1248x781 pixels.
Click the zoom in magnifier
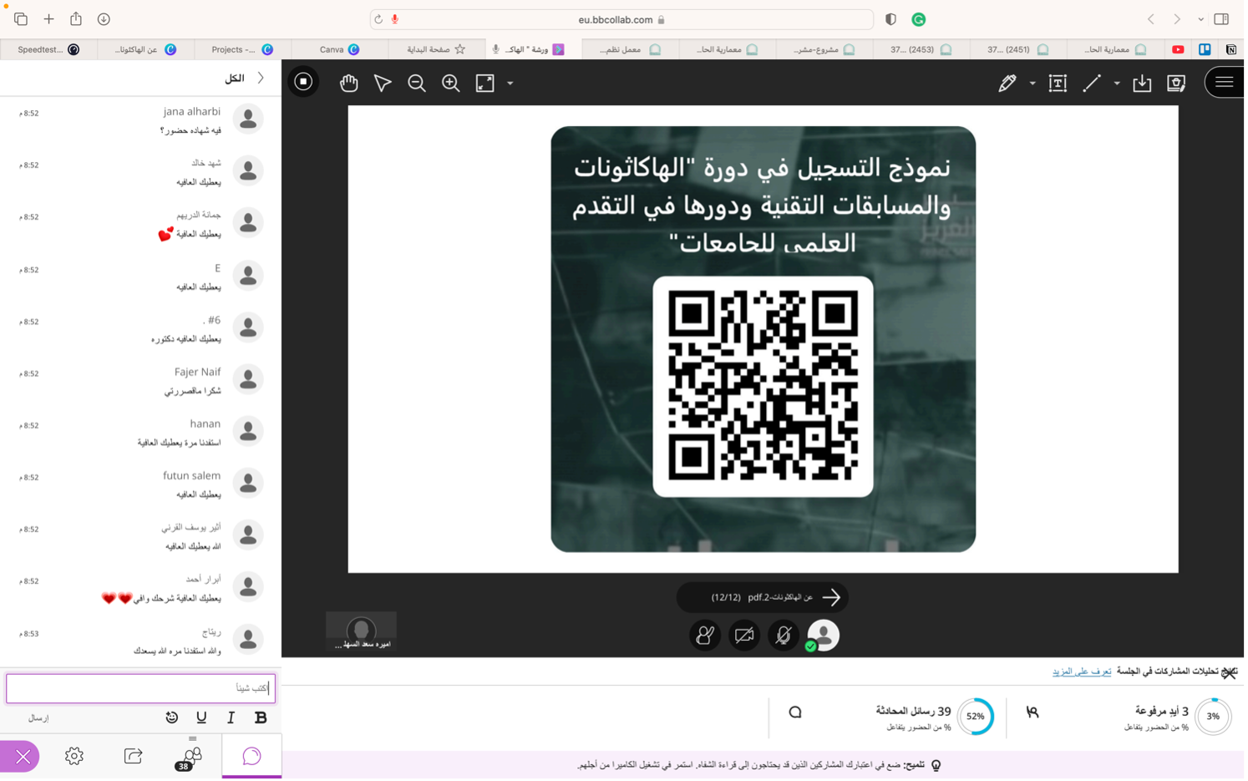451,83
